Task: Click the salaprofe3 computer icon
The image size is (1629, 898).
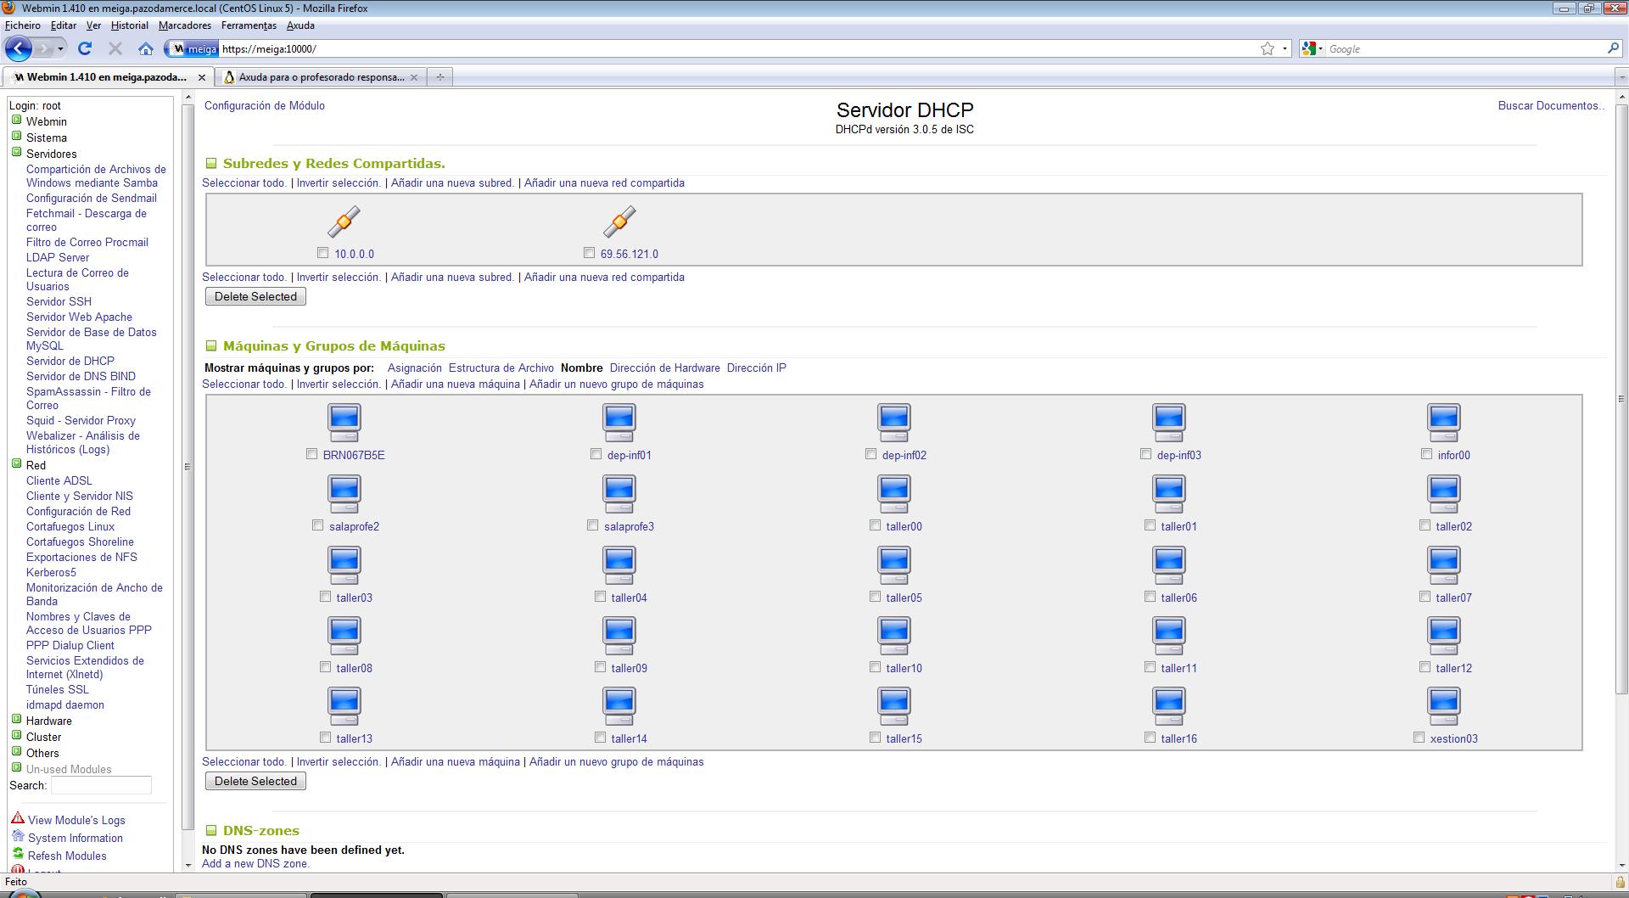Action: click(x=619, y=493)
